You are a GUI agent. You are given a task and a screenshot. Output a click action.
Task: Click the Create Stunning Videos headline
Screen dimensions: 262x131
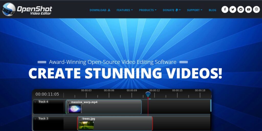(125, 73)
